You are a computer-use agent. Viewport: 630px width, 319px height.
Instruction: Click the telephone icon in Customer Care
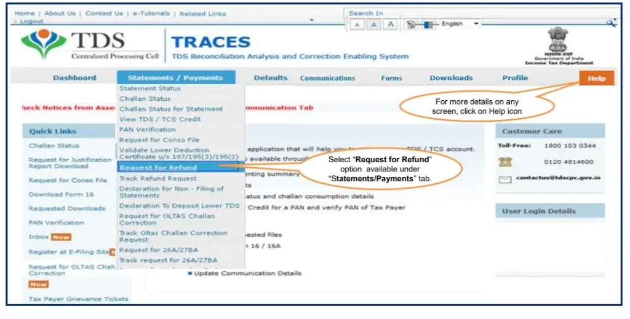pos(505,162)
